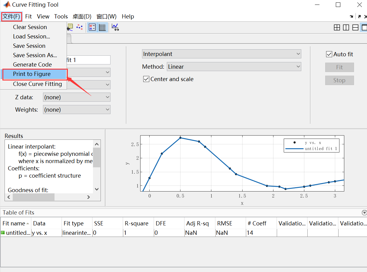Choose Generate Code from the menu
The width and height of the screenshot is (367, 272).
click(33, 64)
